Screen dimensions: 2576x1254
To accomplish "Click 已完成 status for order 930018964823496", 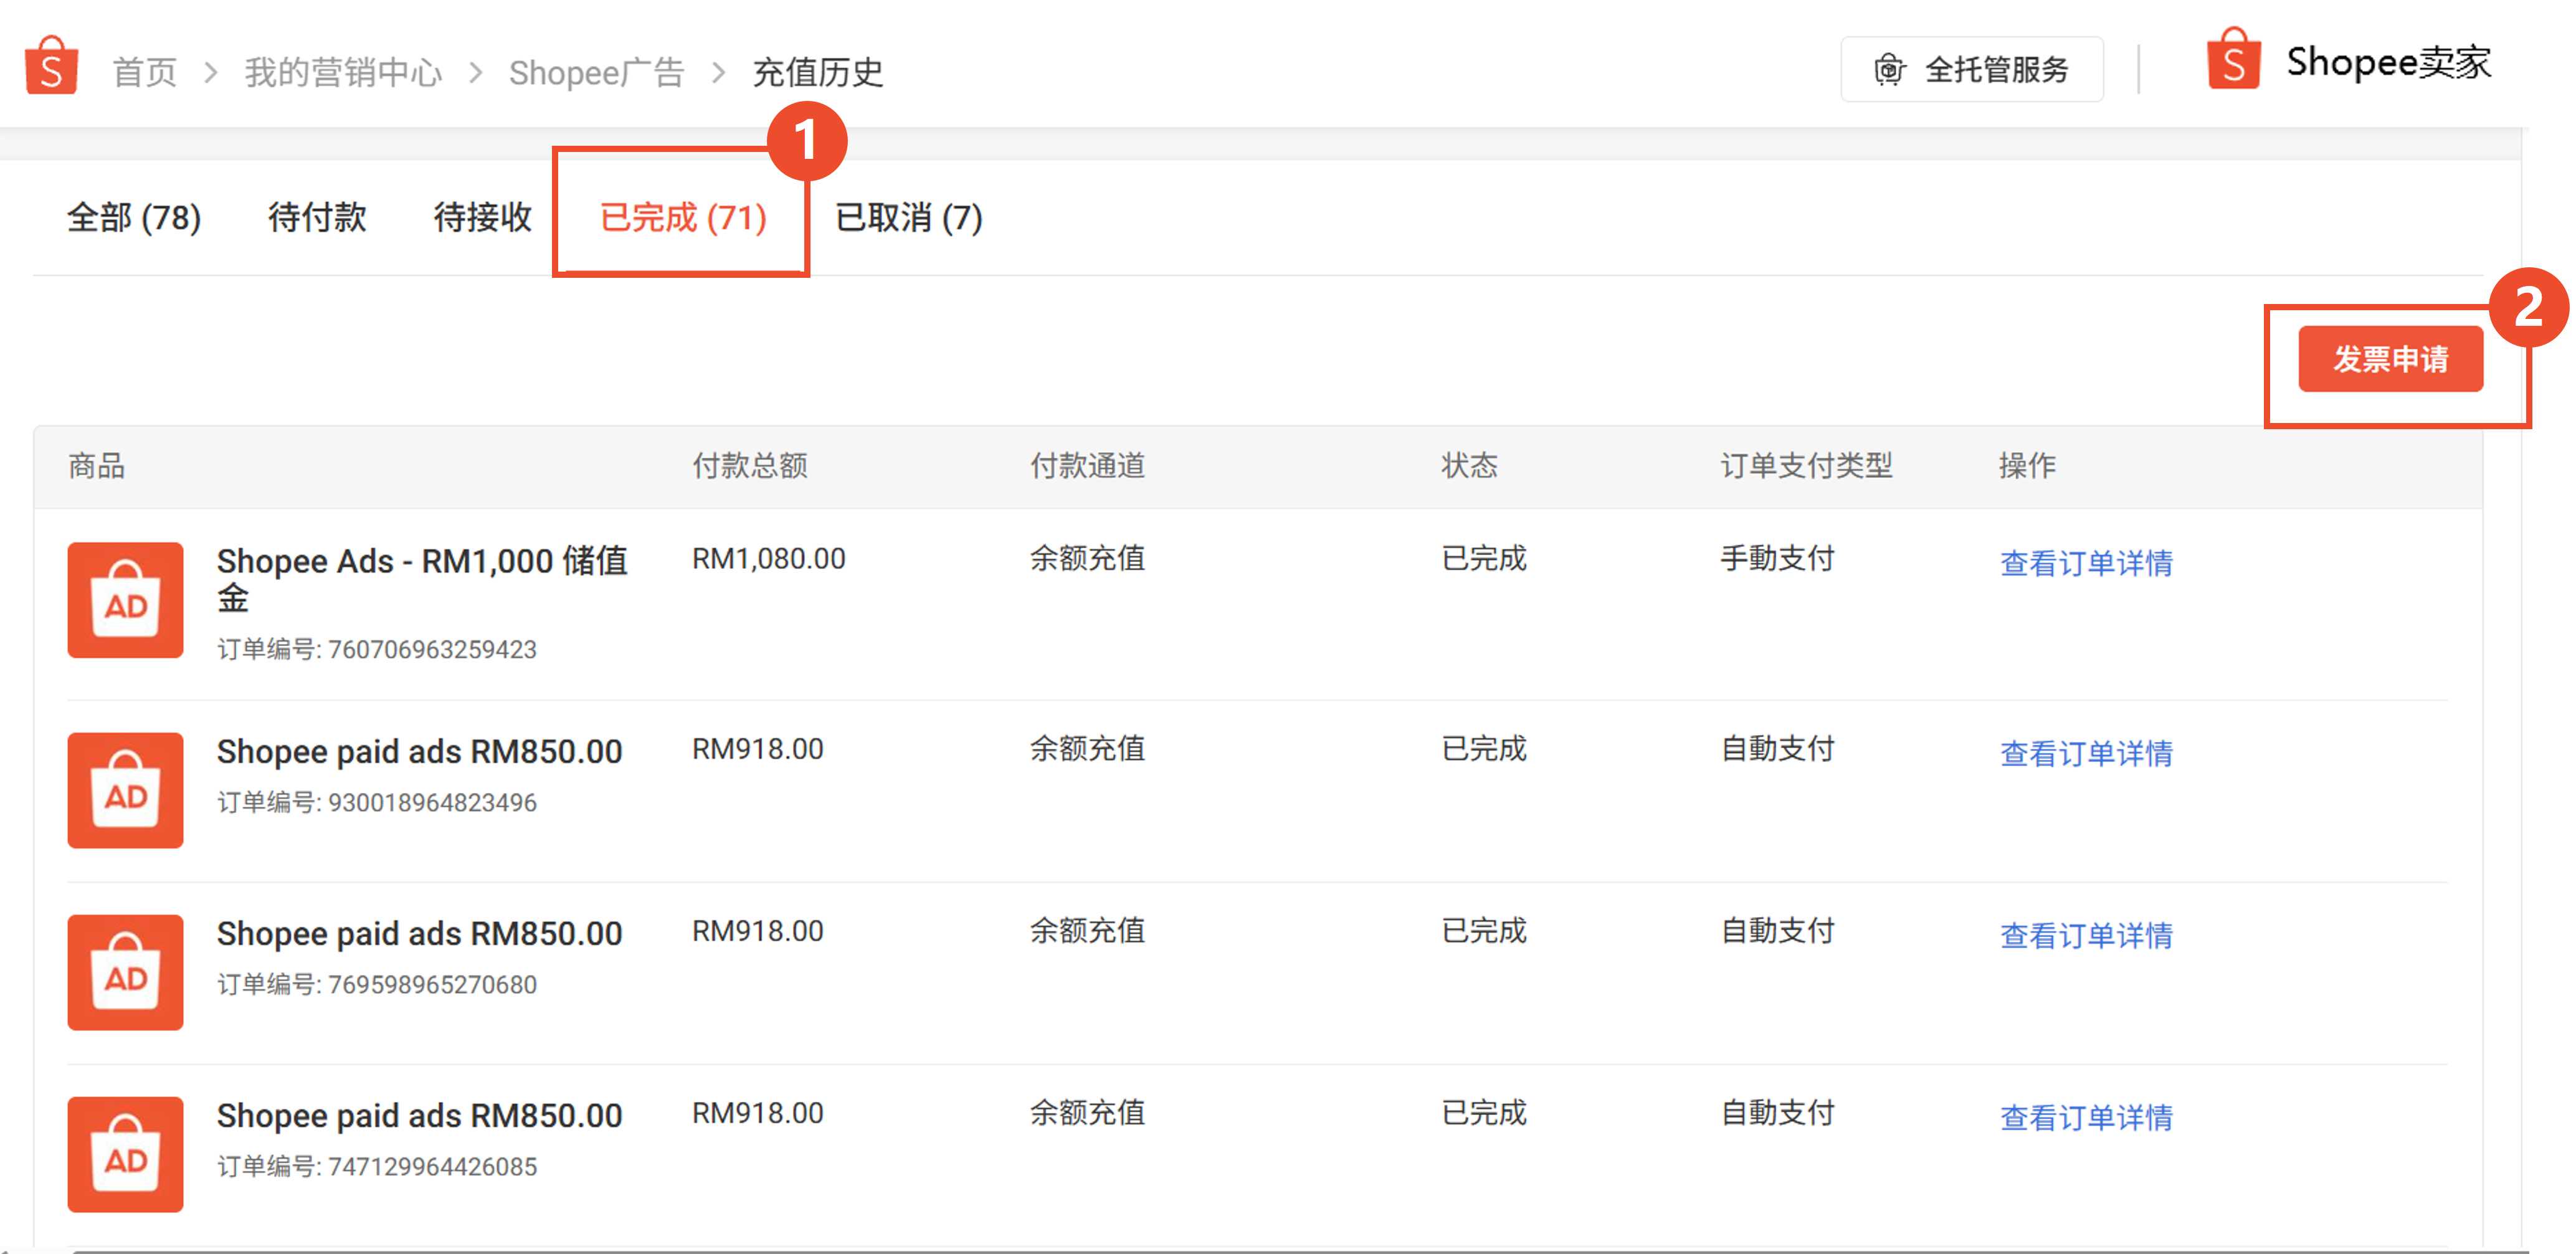I will coord(1484,748).
